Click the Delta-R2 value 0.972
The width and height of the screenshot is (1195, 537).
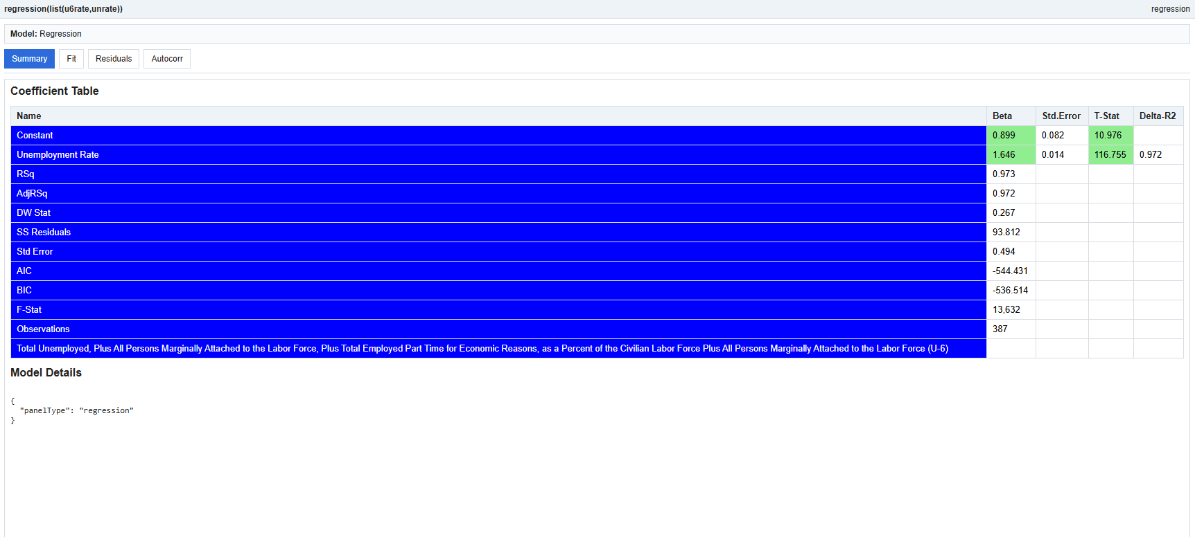[x=1158, y=155]
